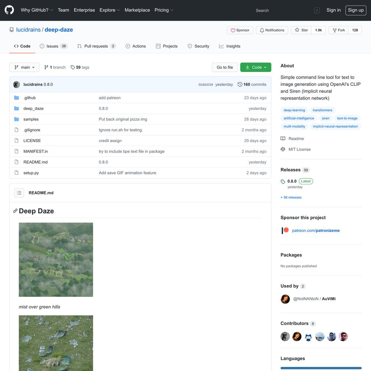Open the Security tab
Image resolution: width=371 pixels, height=371 pixels.
(x=198, y=46)
